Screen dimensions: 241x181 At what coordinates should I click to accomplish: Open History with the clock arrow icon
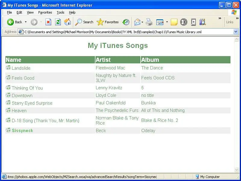[x=126, y=22]
